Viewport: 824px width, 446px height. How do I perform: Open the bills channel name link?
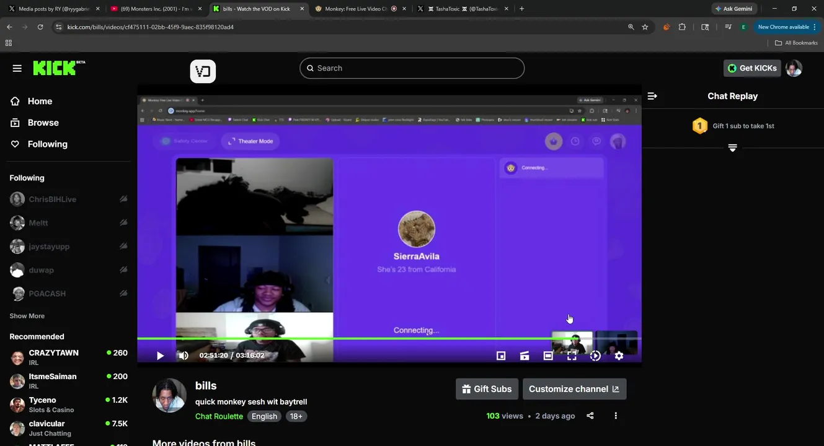[206, 386]
